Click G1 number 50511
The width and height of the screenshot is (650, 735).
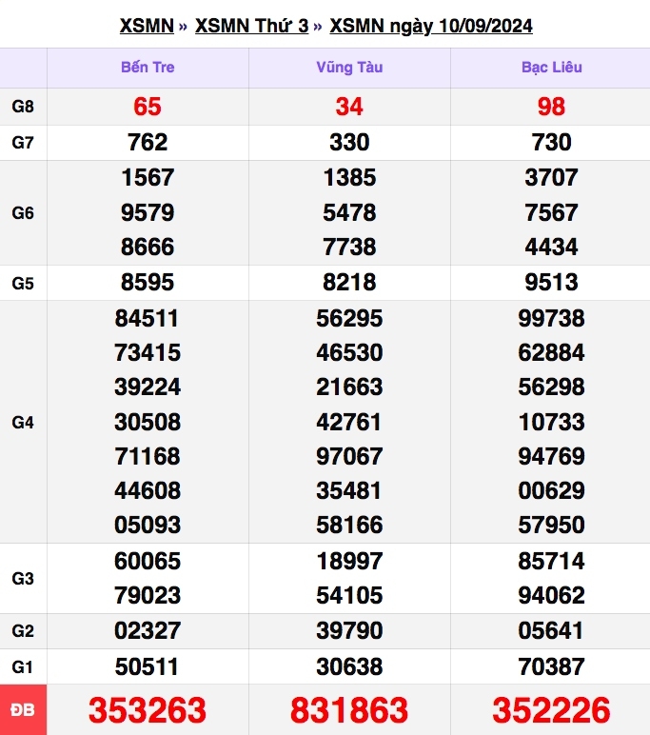pos(148,666)
